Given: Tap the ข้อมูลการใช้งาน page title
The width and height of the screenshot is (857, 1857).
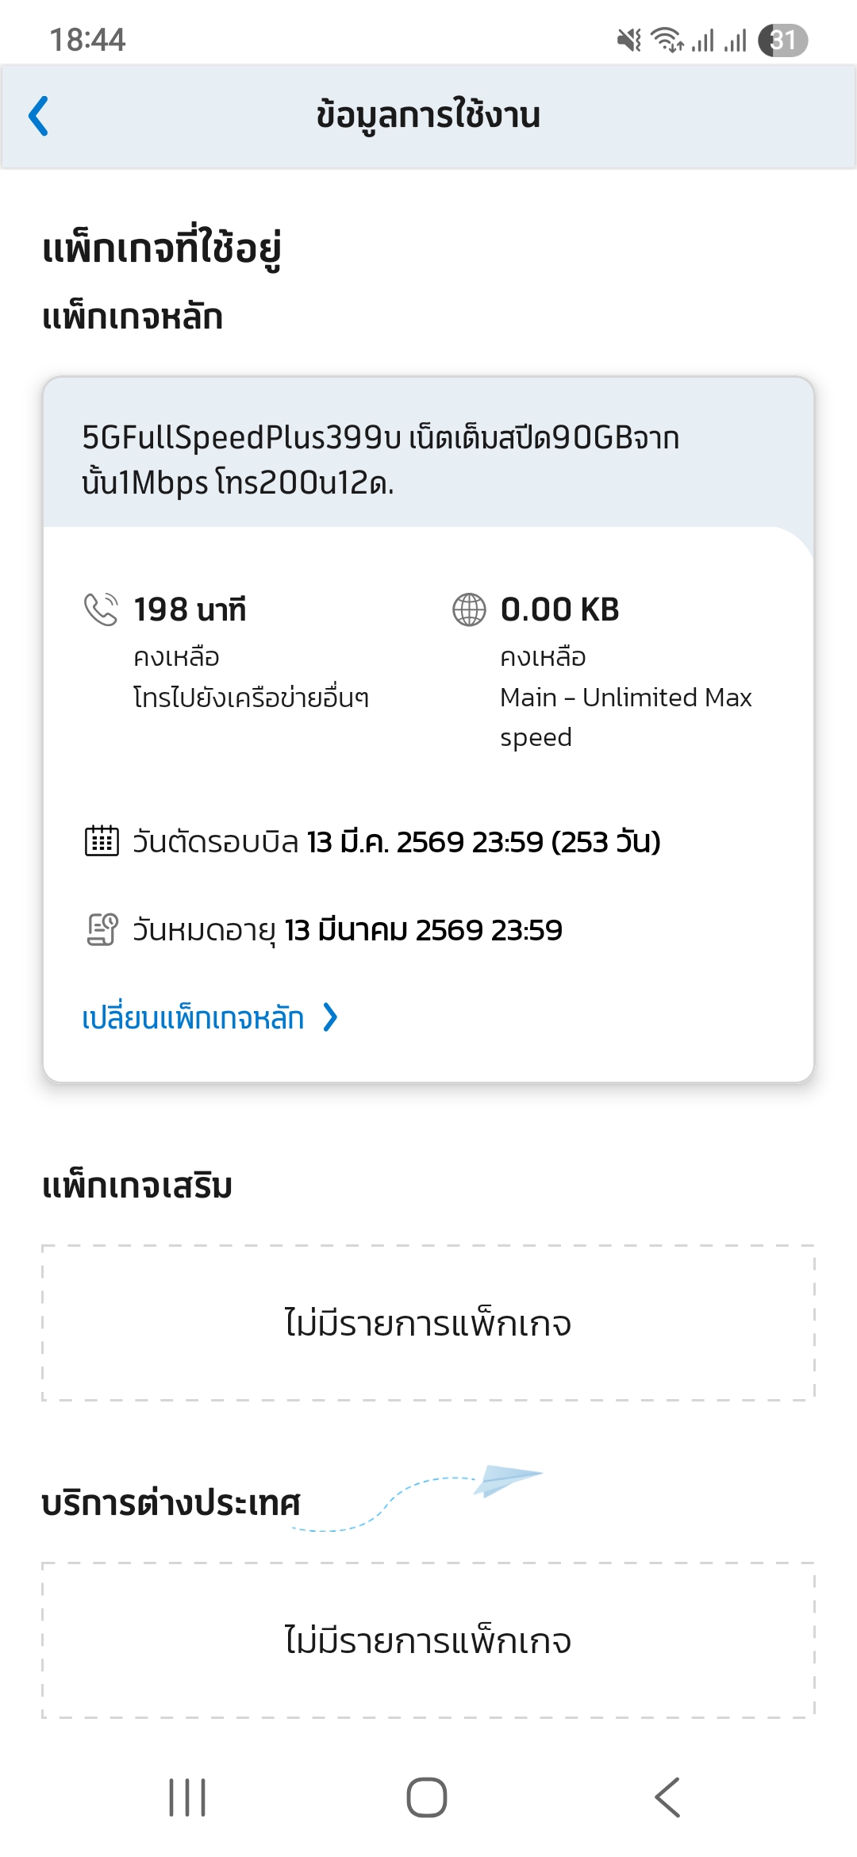Looking at the screenshot, I should click(428, 116).
